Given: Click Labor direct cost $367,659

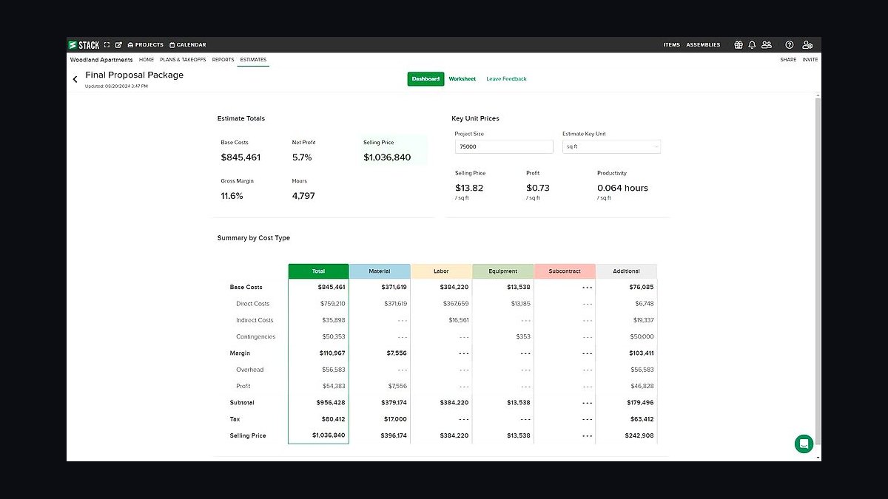Looking at the screenshot, I should (x=457, y=304).
